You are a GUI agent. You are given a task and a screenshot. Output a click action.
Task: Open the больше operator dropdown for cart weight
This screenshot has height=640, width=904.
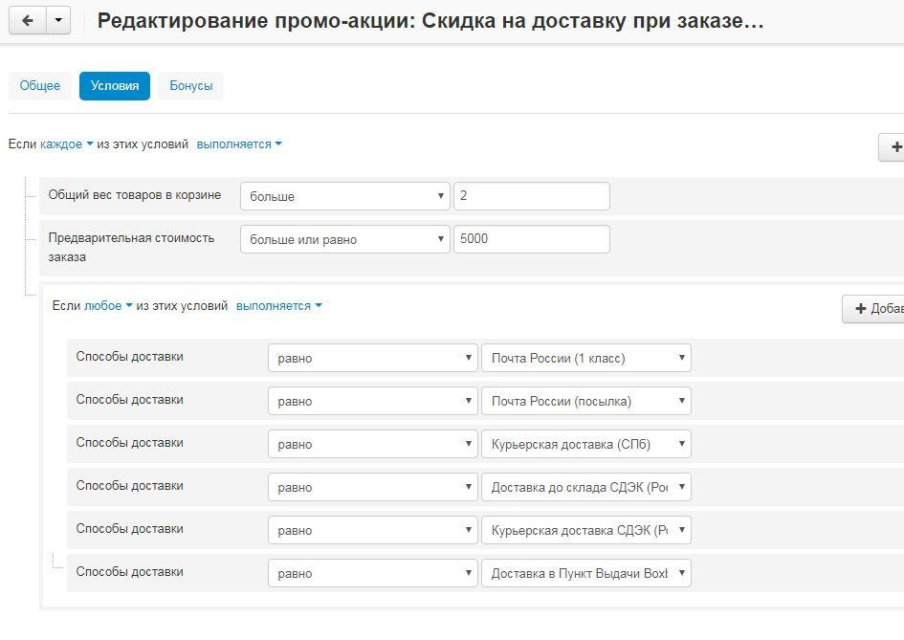click(344, 195)
